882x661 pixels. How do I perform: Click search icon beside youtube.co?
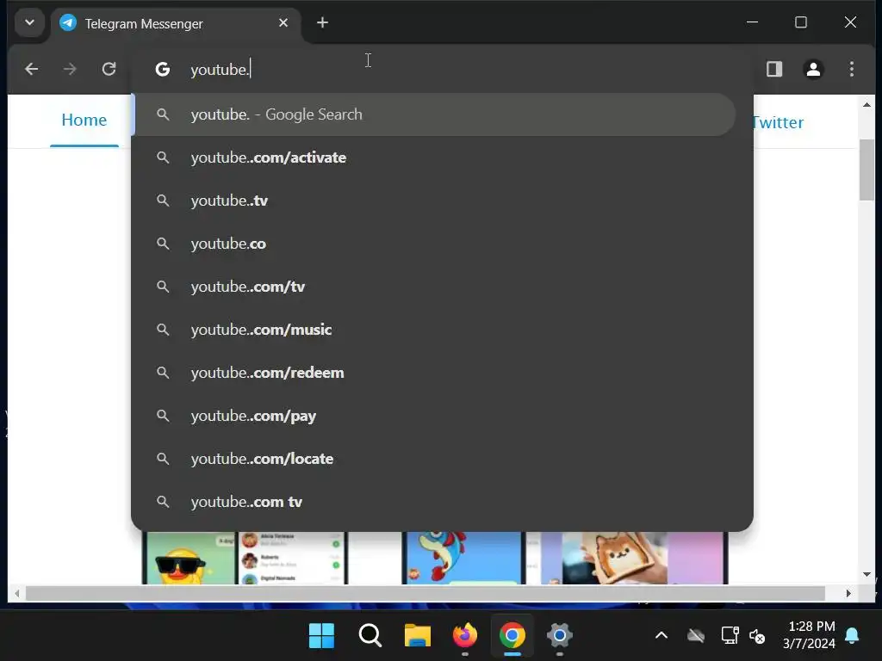click(163, 244)
